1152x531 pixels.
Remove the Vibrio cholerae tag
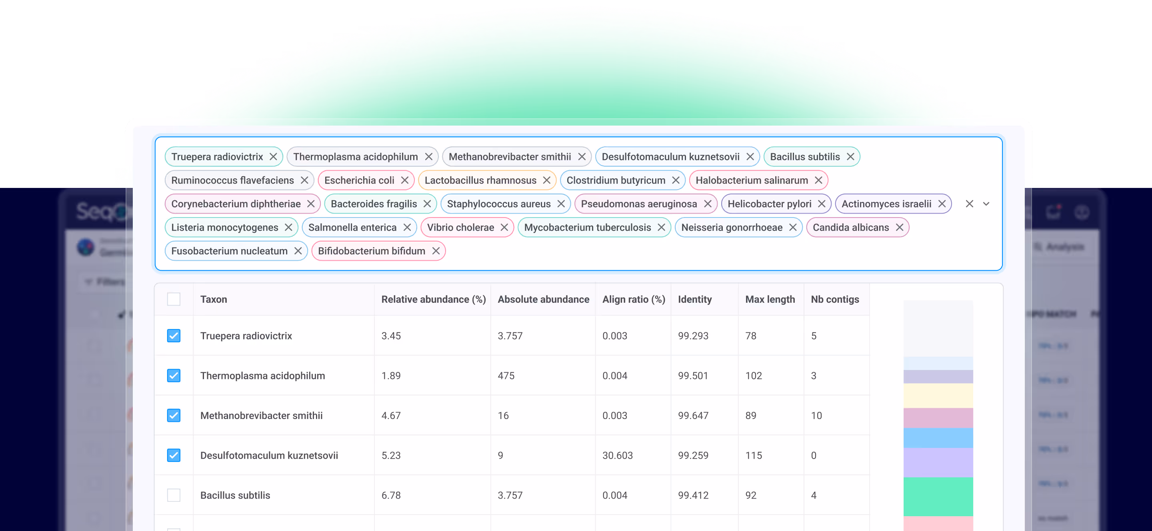point(504,228)
